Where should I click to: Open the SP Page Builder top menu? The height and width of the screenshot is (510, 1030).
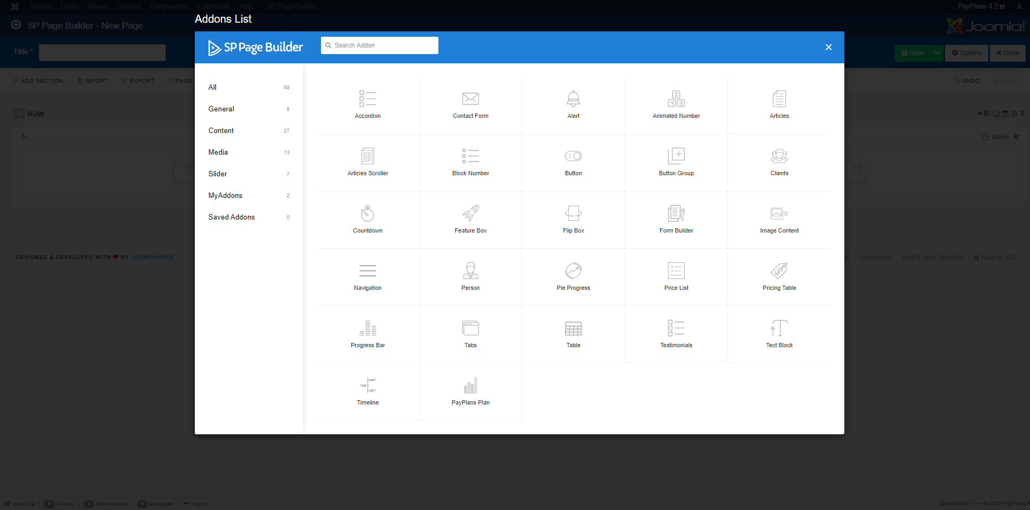[x=291, y=6]
